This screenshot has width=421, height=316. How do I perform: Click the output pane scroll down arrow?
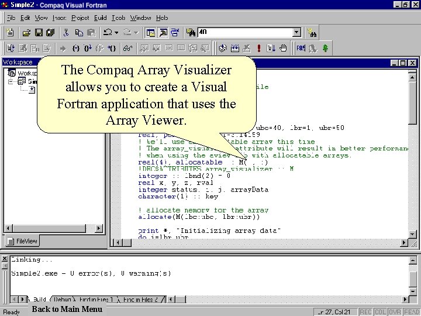point(413,291)
